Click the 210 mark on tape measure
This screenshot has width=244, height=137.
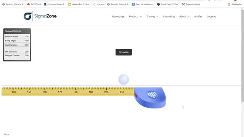click(x=122, y=92)
